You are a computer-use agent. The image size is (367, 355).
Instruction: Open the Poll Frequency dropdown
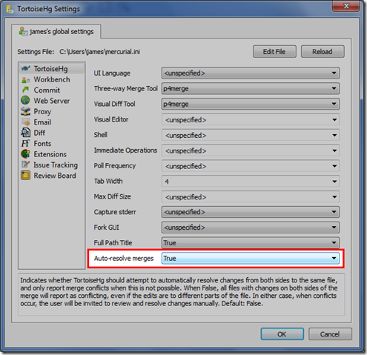tap(251, 166)
